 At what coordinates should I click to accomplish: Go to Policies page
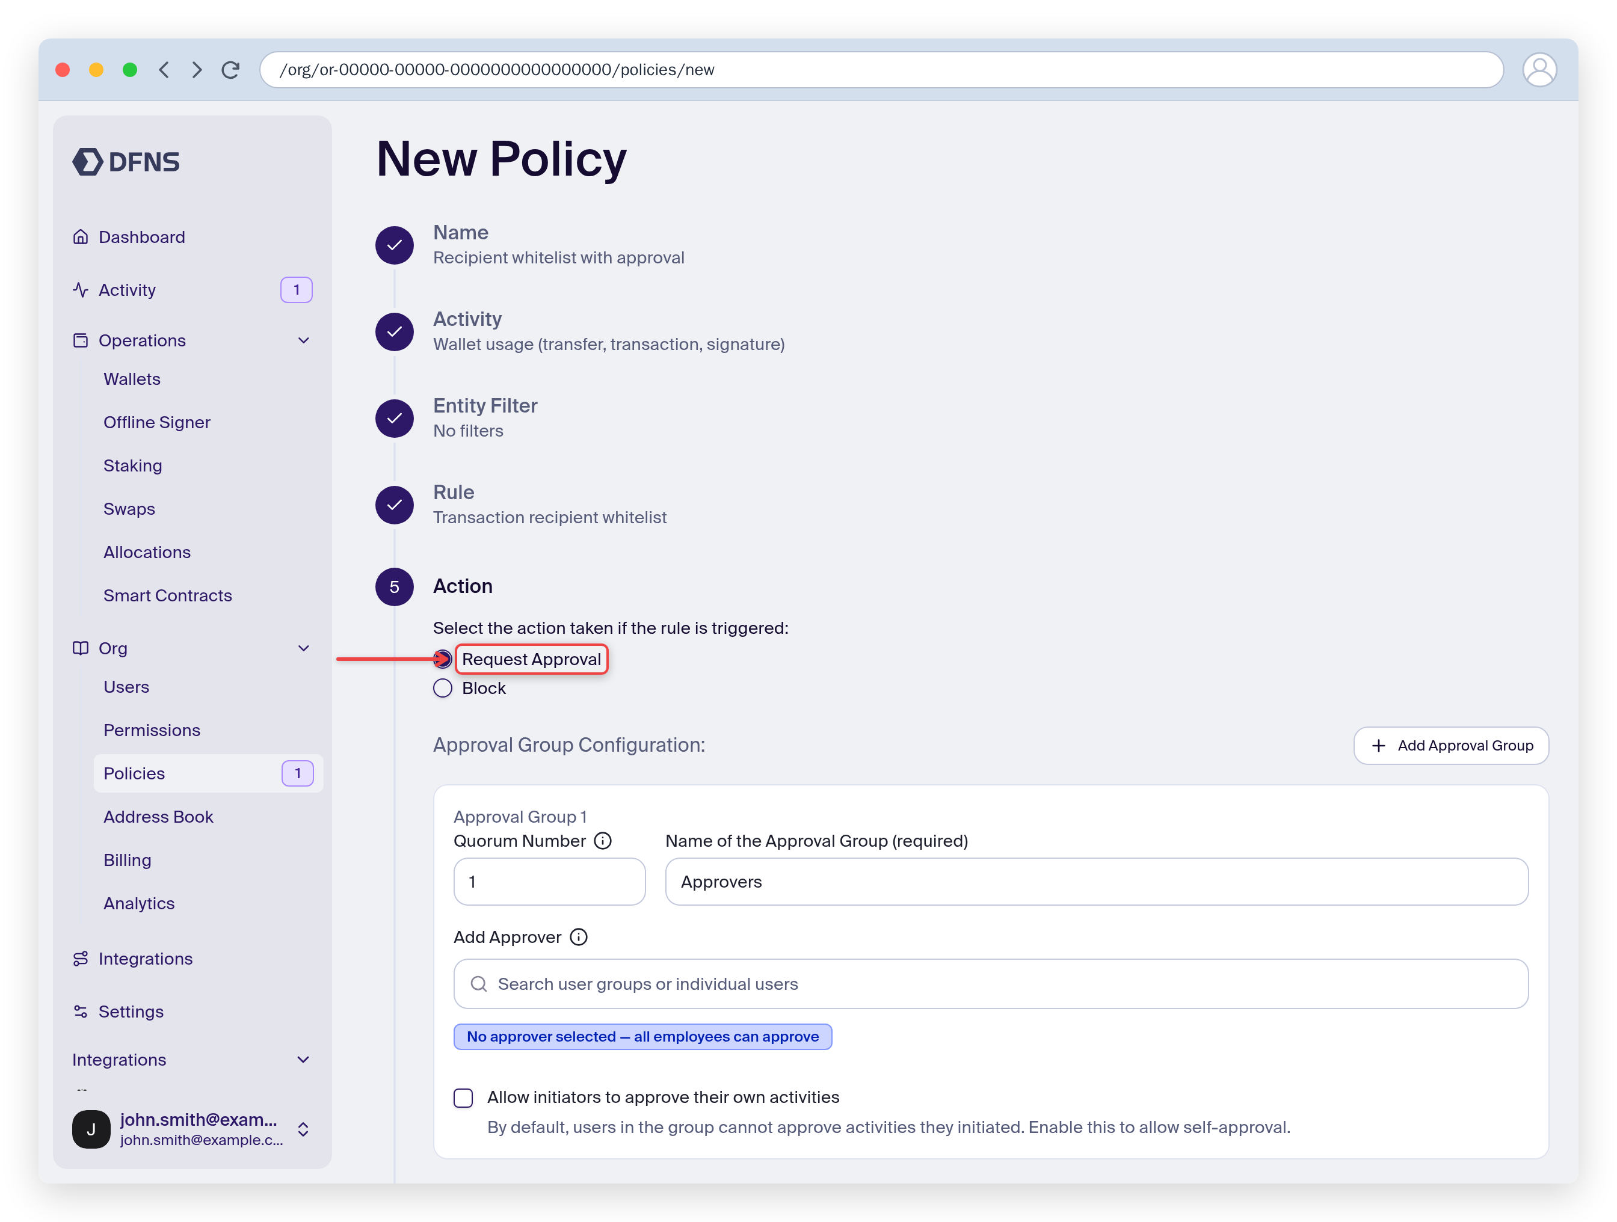(208, 773)
